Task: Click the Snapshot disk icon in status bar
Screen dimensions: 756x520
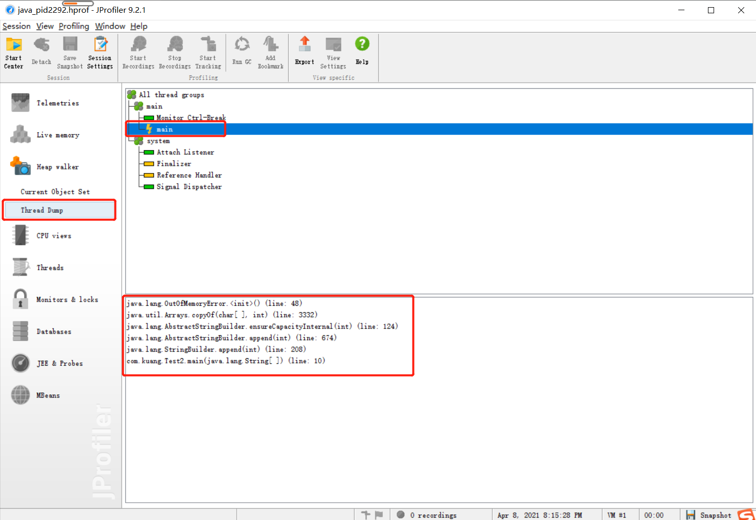Action: [691, 515]
